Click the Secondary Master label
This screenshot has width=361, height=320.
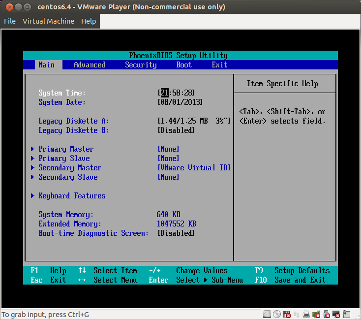[70, 168]
